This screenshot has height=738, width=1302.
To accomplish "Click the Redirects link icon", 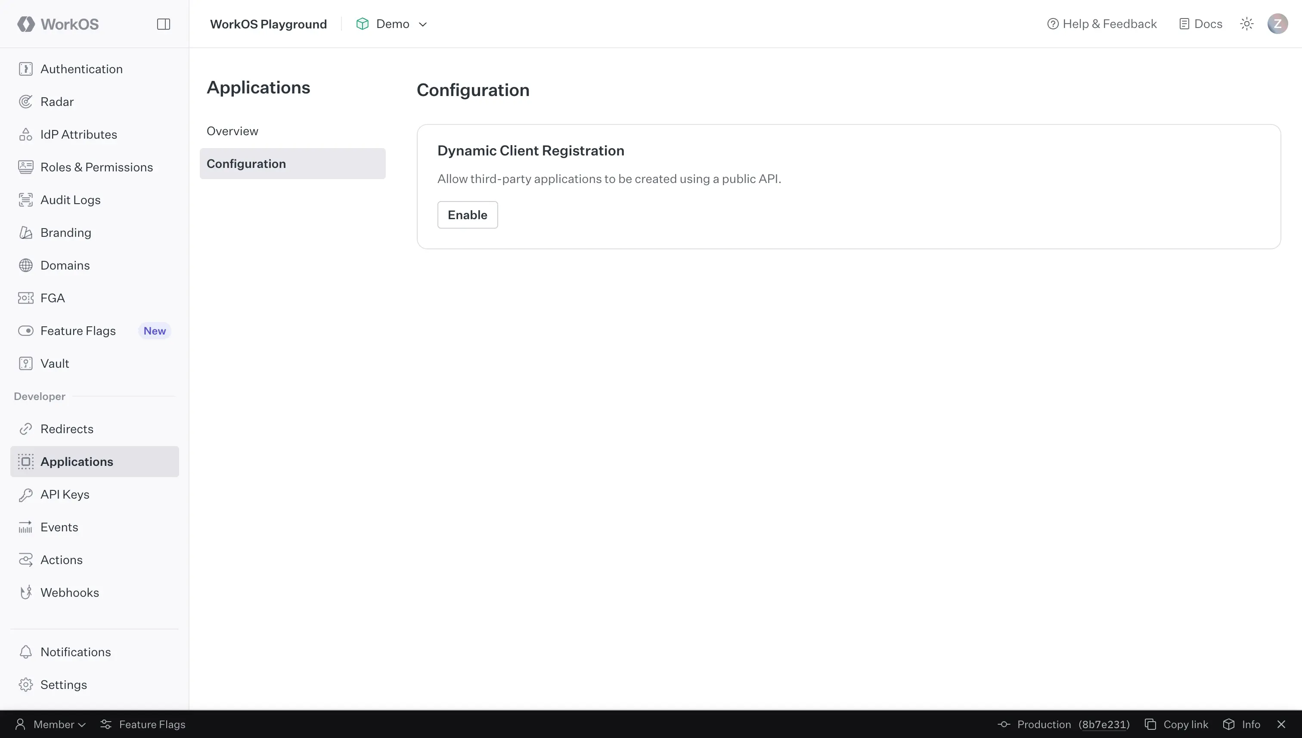I will (26, 429).
